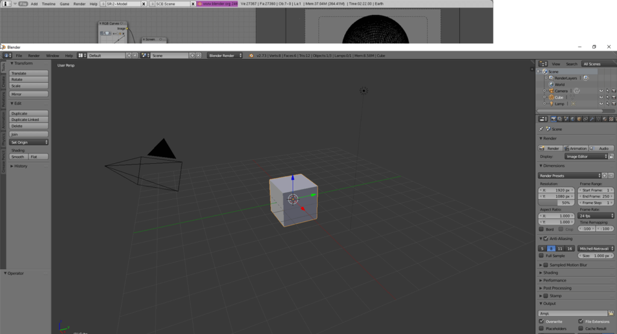This screenshot has height=334, width=617.
Task: Expand the History panel
Action: coord(20,166)
